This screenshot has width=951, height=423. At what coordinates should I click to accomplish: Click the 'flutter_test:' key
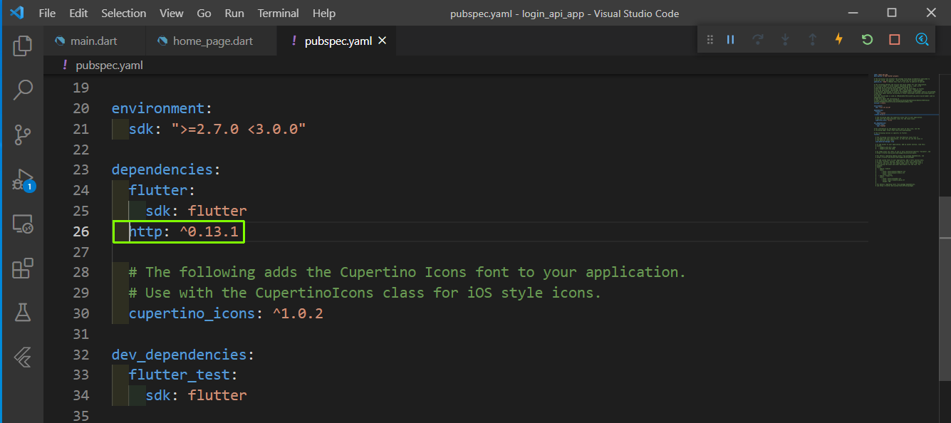(x=183, y=375)
